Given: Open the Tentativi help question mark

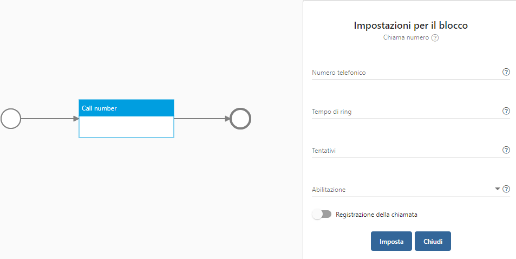Looking at the screenshot, I should [506, 150].
